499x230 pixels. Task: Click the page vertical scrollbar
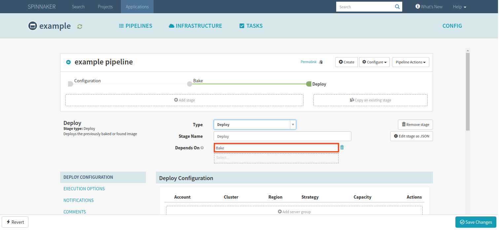(467, 93)
